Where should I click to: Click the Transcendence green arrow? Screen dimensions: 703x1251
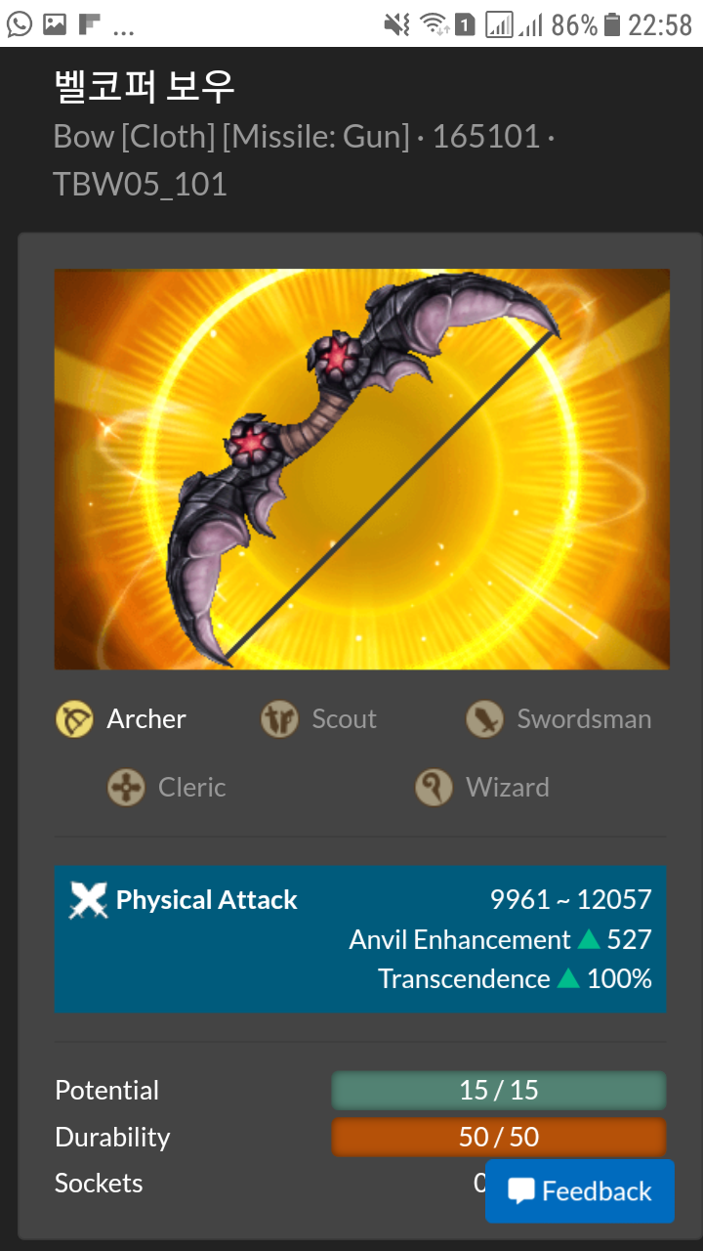568,978
